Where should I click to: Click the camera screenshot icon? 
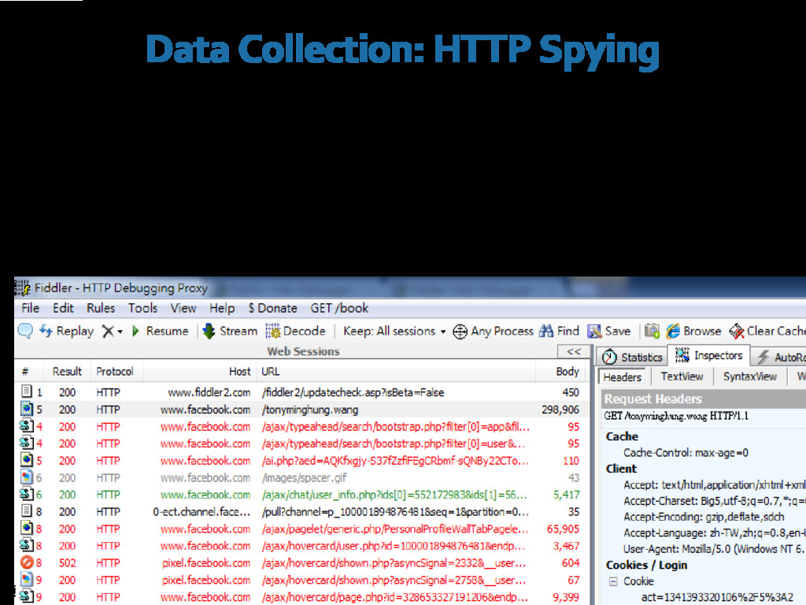click(652, 331)
